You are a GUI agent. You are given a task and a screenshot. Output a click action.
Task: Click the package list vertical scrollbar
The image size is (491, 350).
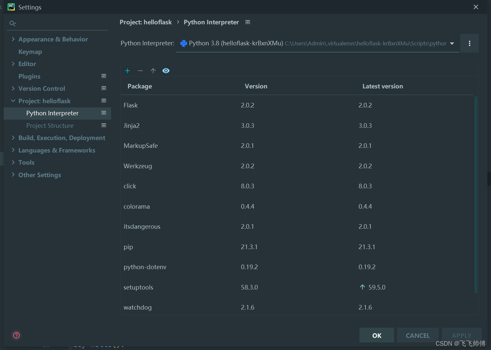click(x=476, y=195)
